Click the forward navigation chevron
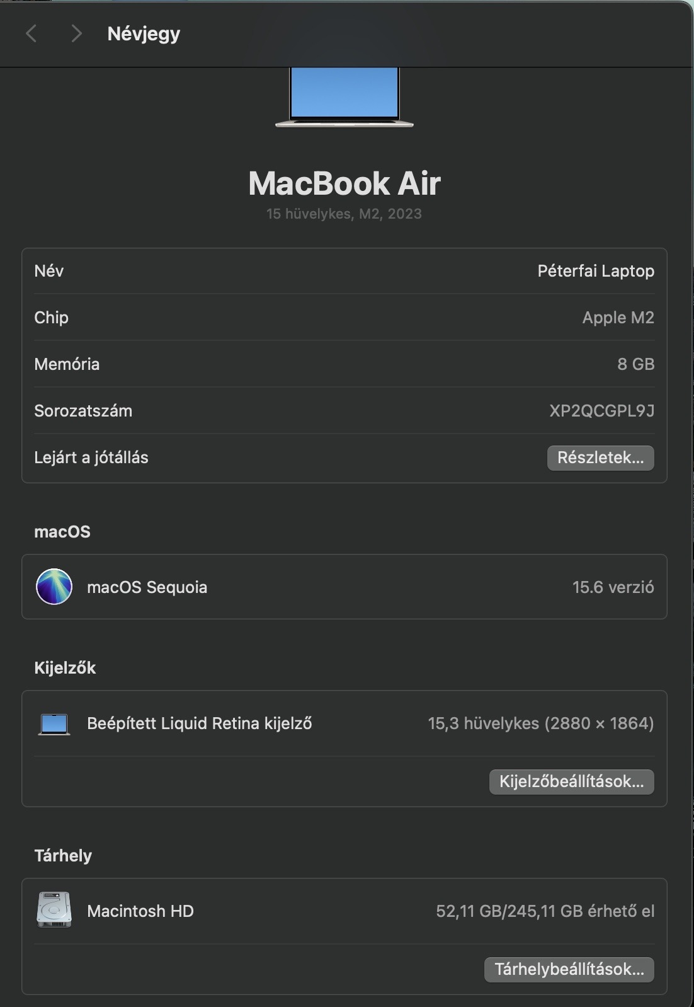The image size is (694, 1007). pyautogui.click(x=76, y=33)
